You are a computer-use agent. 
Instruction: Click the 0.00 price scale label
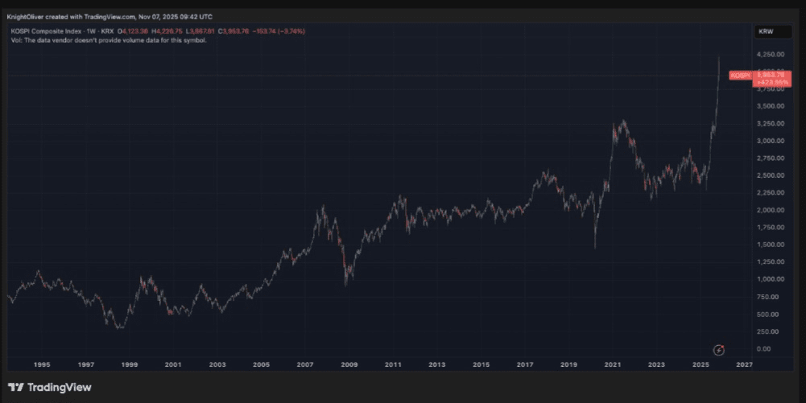coord(765,349)
